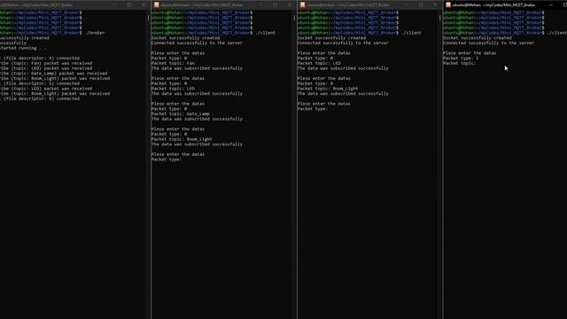The width and height of the screenshot is (567, 319).
Task: Click 'Plese enter the datas' in fourth terminal
Action: (470, 53)
